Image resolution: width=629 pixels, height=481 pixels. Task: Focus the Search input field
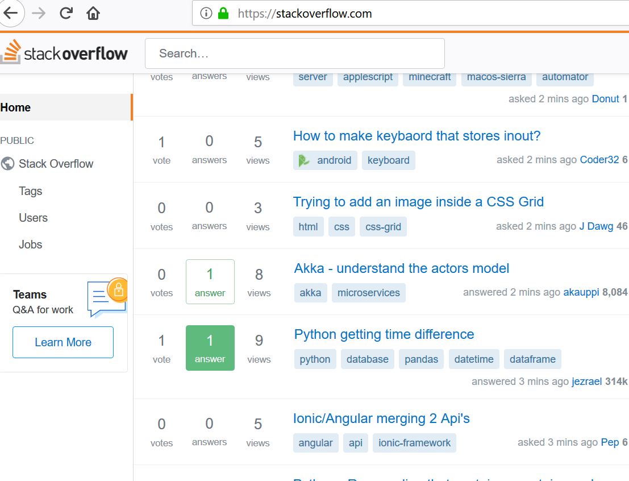click(294, 53)
